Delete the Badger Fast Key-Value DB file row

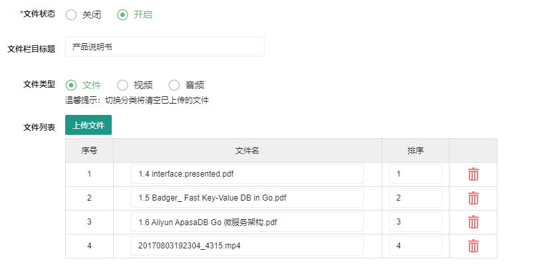tap(473, 198)
